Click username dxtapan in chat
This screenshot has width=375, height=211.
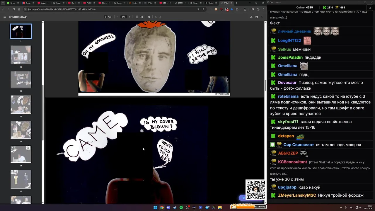[x=286, y=136]
